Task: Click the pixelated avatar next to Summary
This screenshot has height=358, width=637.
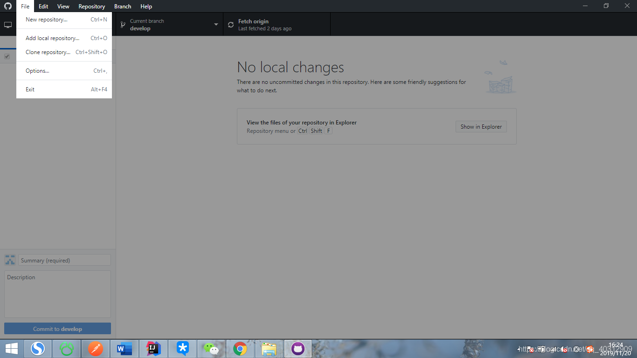Action: click(10, 260)
